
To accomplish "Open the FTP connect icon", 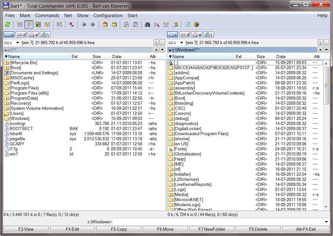I will (126, 24).
